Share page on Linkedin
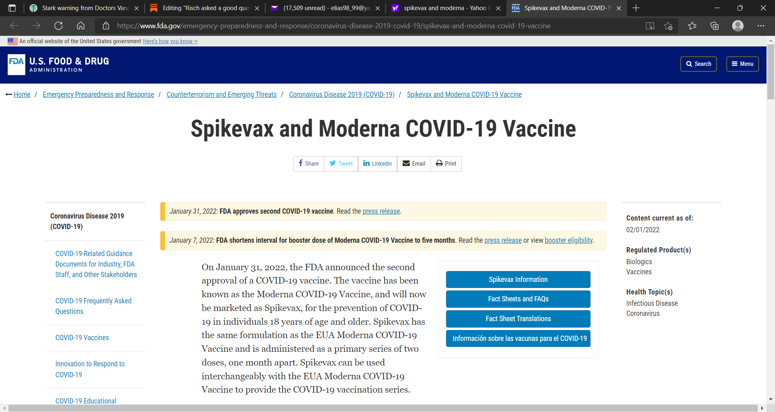775x412 pixels. (x=377, y=164)
